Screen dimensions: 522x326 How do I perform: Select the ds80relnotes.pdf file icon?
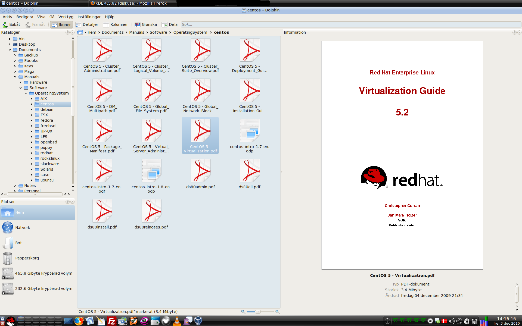(x=151, y=211)
